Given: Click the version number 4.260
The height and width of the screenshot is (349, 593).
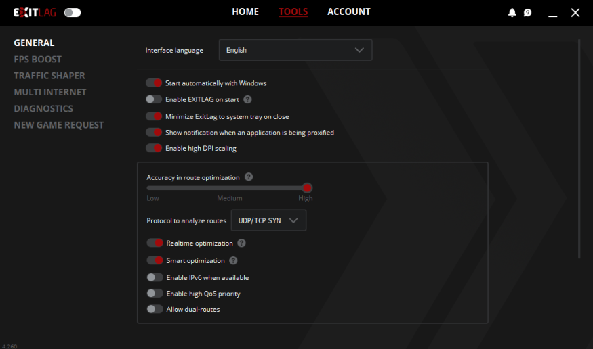Looking at the screenshot, I should (9, 346).
